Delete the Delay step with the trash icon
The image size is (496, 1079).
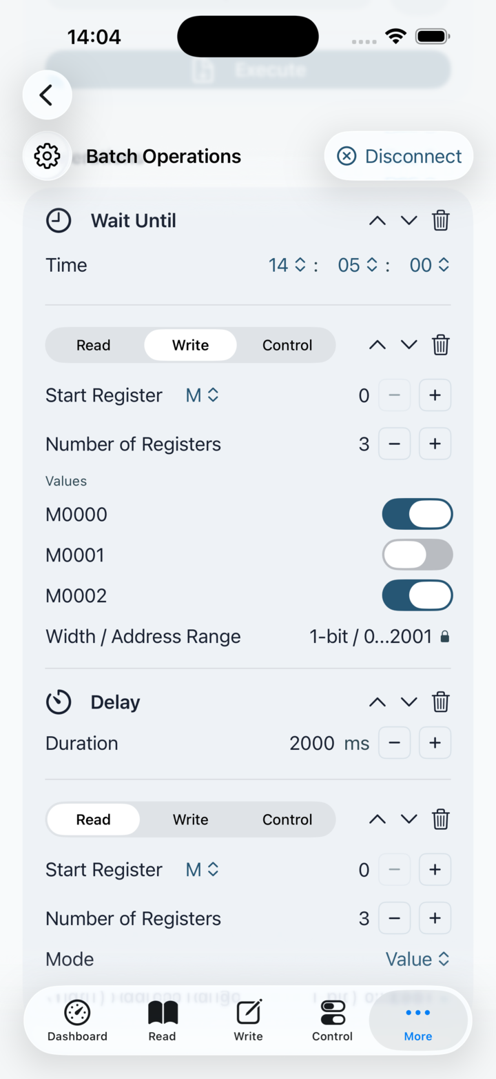pos(441,702)
